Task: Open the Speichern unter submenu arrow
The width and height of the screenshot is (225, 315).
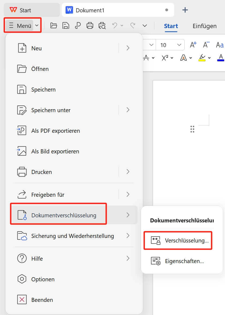Action: (x=128, y=110)
